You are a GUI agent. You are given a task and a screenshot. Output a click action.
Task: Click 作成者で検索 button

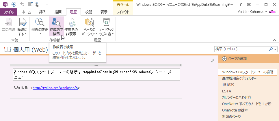click(56, 27)
